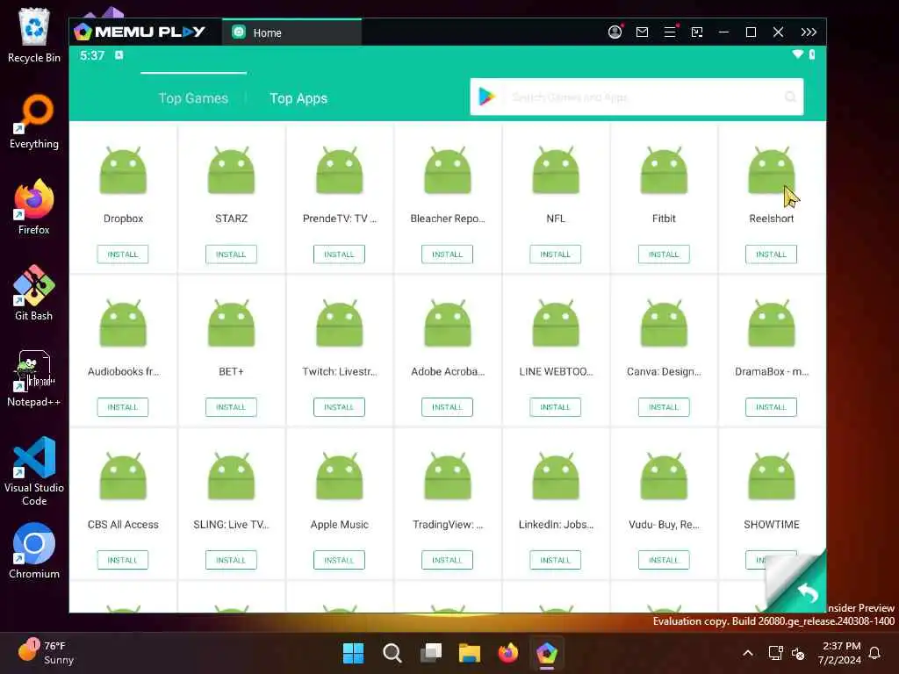Install Dropbox
The width and height of the screenshot is (899, 674).
123,254
